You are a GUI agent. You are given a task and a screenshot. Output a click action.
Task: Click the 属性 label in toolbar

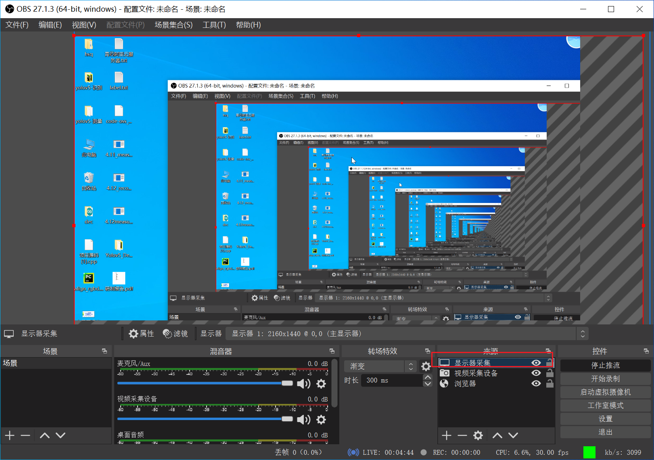click(147, 334)
